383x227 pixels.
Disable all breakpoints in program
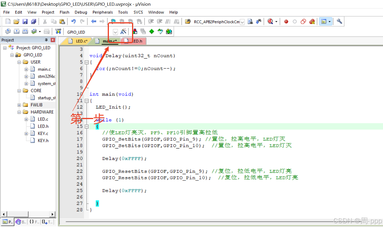[x=303, y=21]
